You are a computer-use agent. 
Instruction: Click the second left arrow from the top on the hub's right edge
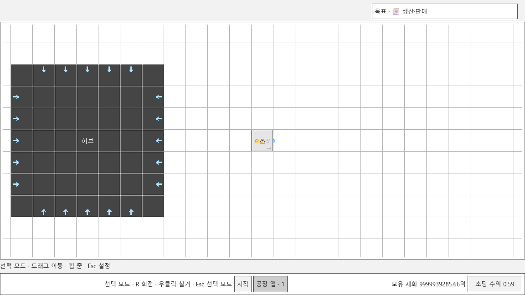pyautogui.click(x=159, y=119)
